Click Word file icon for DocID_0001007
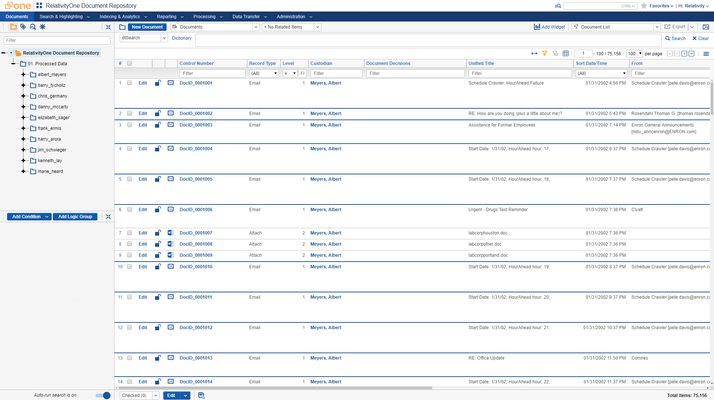Screen dimensions: 714x400 (x=171, y=233)
